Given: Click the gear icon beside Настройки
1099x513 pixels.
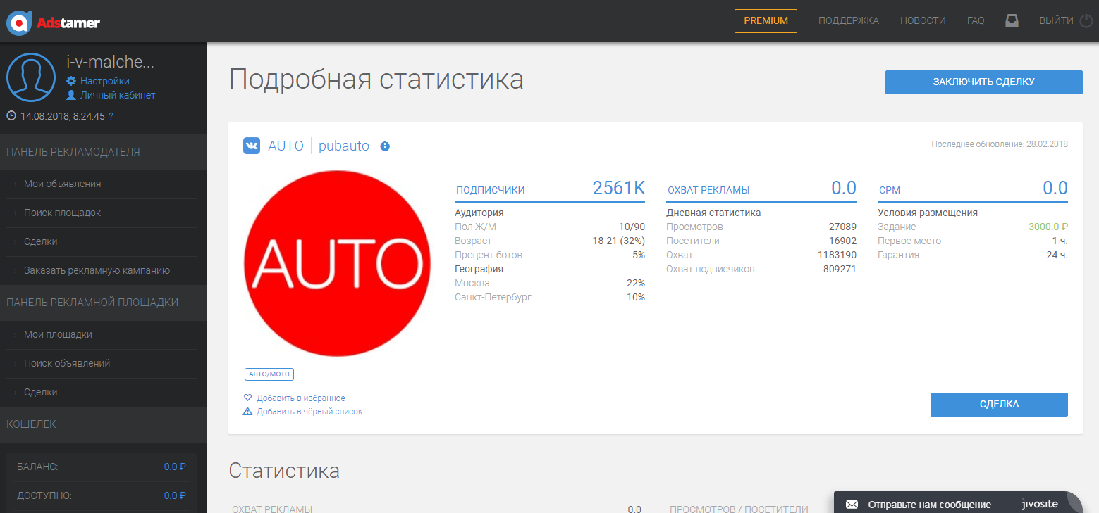Looking at the screenshot, I should [71, 81].
